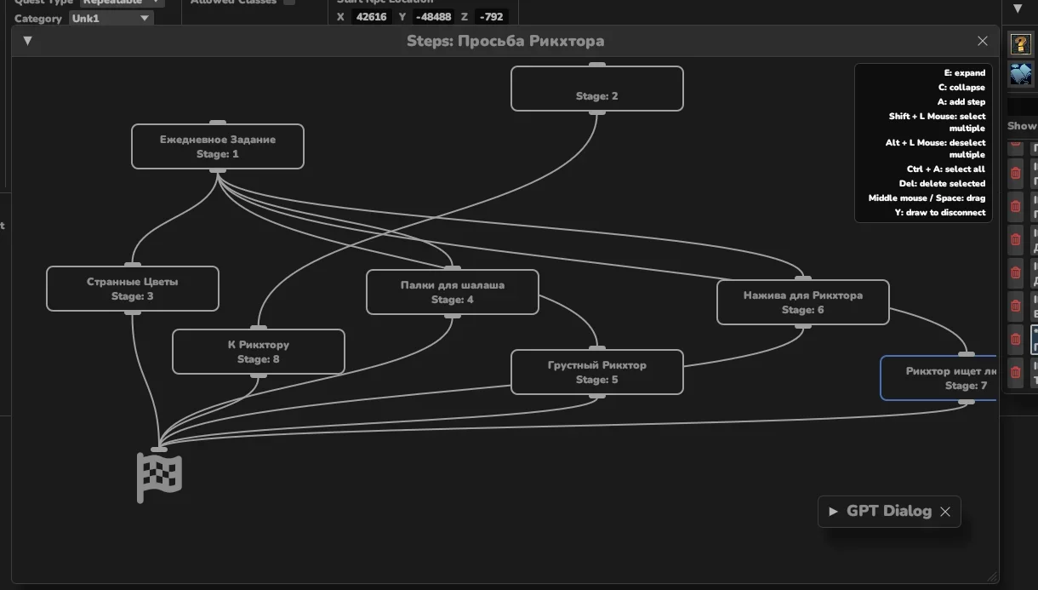Click the blue scroll icon below the question mark
Image resolution: width=1038 pixels, height=590 pixels.
1021,74
